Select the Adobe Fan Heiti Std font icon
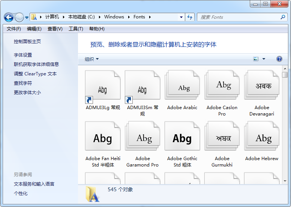 coord(103,136)
